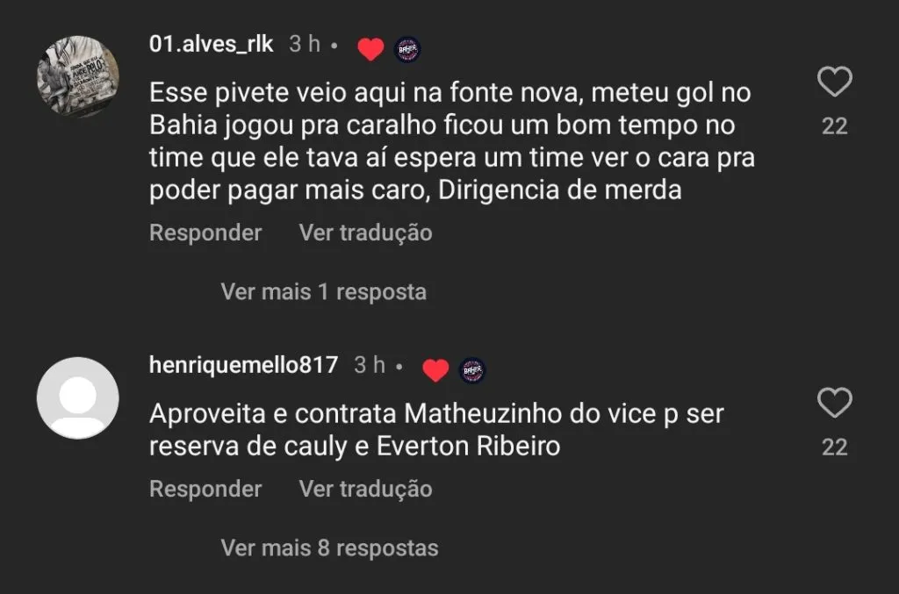Open the 01.alves_rlk username link

[x=212, y=45]
